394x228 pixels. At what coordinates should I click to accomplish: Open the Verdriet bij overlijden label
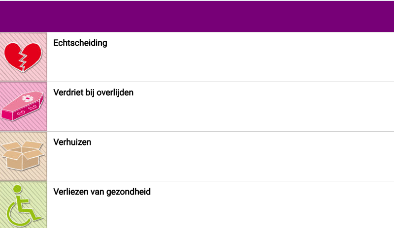tap(93, 92)
